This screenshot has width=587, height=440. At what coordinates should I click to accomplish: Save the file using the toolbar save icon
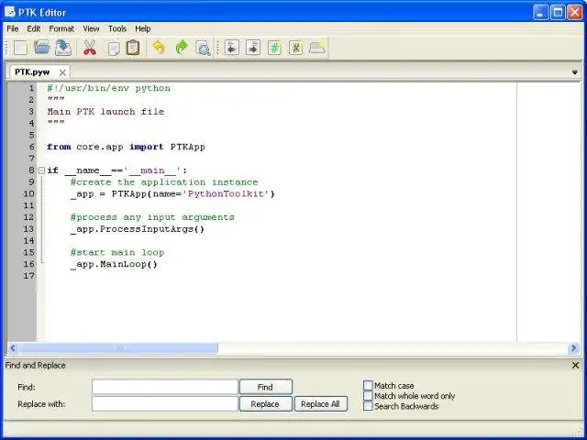pyautogui.click(x=63, y=48)
